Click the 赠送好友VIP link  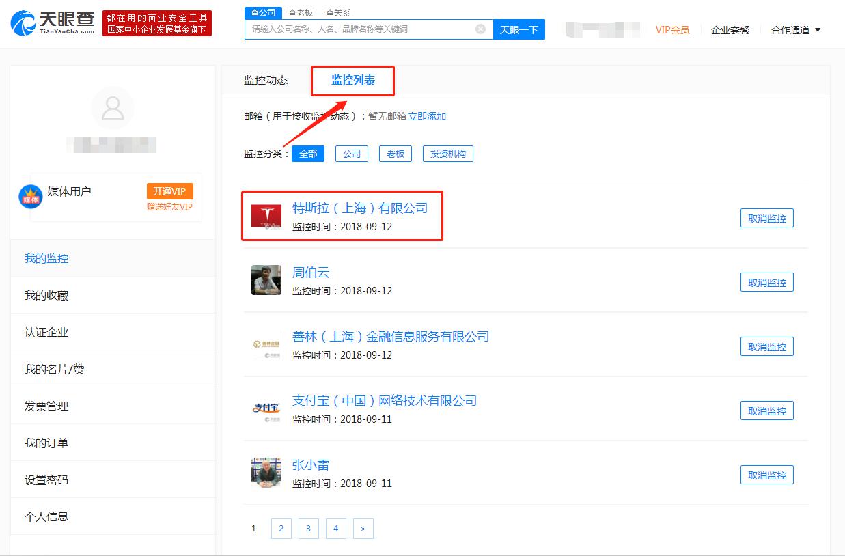click(x=169, y=207)
